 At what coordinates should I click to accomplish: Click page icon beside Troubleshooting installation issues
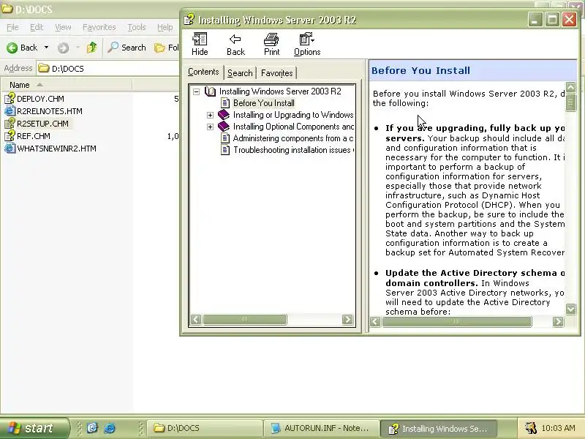point(225,150)
